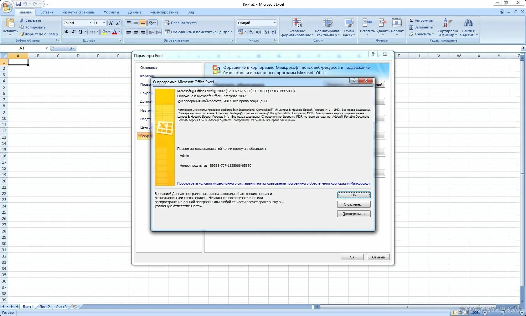Toggle underline (Ч) formatting

[x=80, y=32]
